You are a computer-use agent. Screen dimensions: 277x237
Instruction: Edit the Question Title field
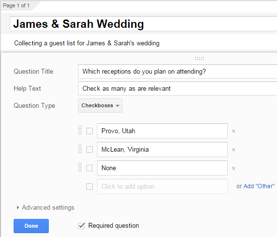[178, 71]
